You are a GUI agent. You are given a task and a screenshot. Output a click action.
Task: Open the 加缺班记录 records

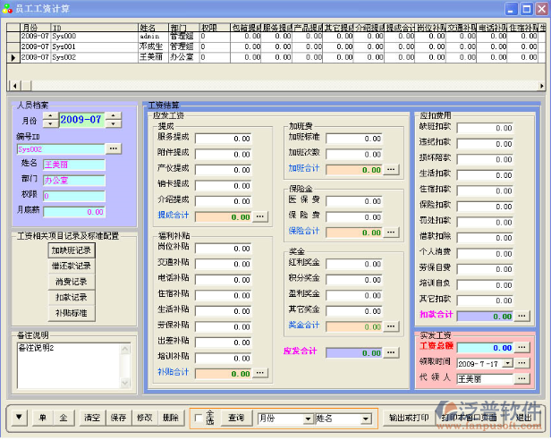pyautogui.click(x=71, y=250)
